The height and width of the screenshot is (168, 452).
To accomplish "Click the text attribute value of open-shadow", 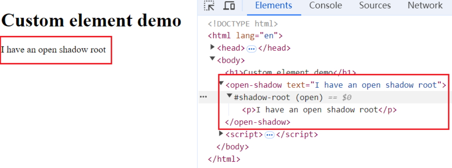I will [376, 85].
